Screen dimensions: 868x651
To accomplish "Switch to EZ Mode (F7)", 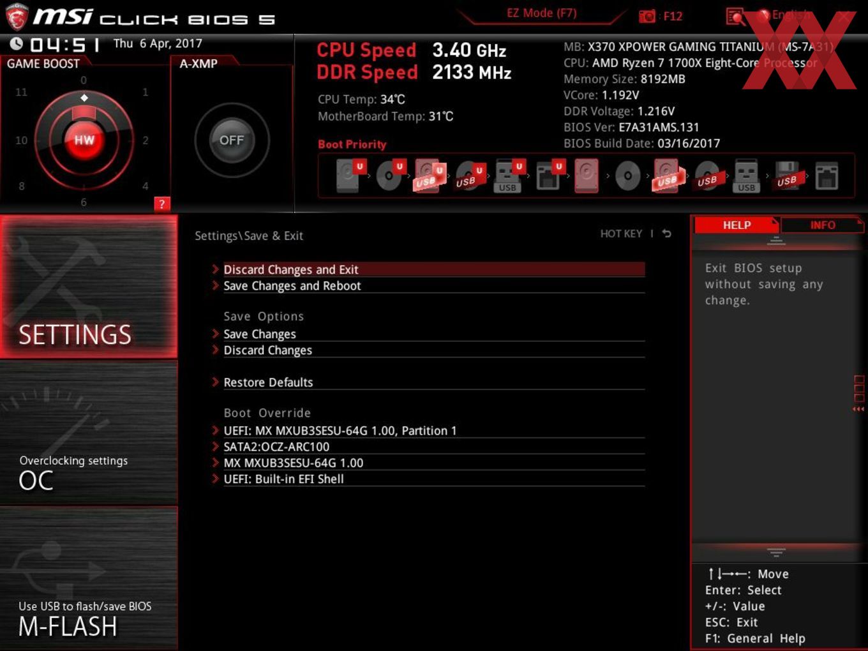I will click(541, 13).
